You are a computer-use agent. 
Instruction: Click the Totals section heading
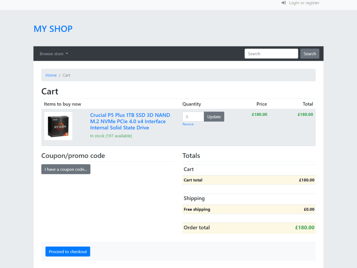(x=191, y=156)
